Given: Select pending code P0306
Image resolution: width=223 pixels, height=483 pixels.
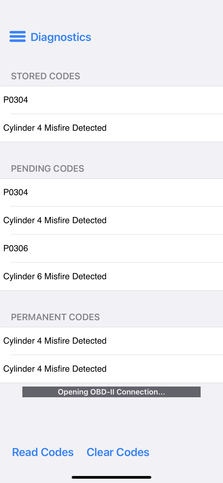Looking at the screenshot, I should point(111,249).
